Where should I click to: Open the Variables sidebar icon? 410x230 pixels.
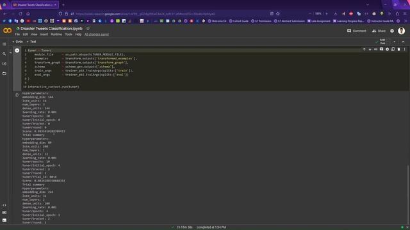tap(4, 64)
